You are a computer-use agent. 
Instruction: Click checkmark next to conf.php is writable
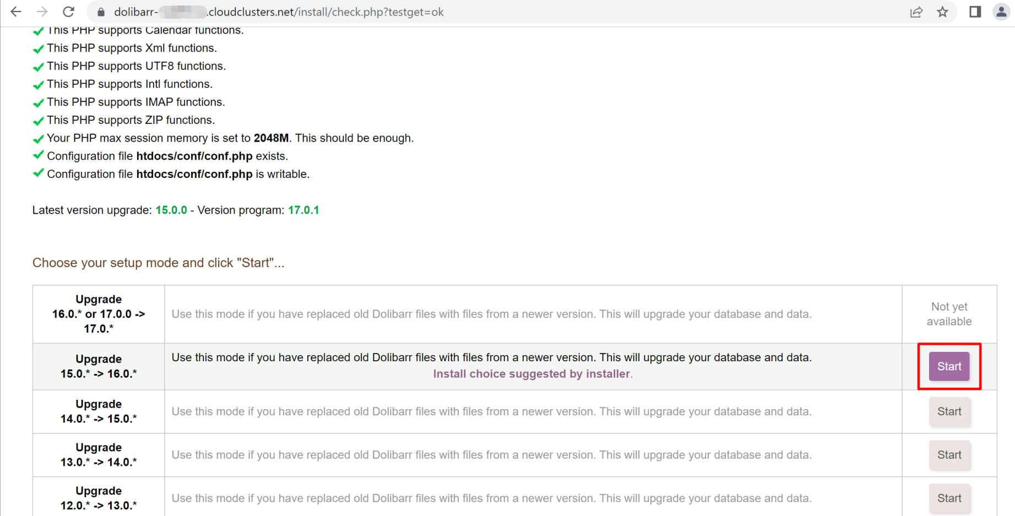[x=39, y=173]
